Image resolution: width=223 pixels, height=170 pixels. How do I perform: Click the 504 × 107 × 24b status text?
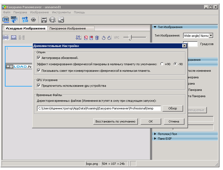tap(113, 164)
